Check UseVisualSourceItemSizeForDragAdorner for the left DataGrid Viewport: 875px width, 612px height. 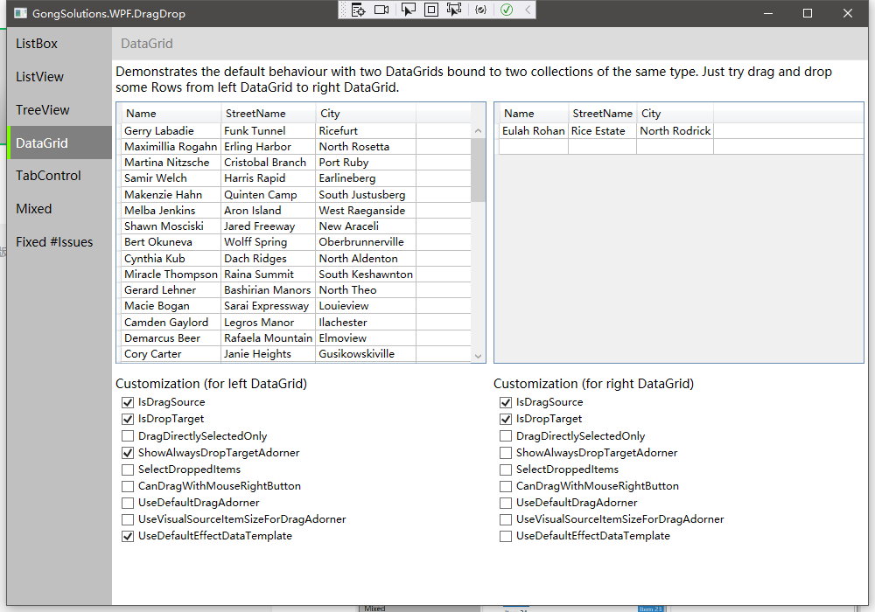pyautogui.click(x=128, y=519)
